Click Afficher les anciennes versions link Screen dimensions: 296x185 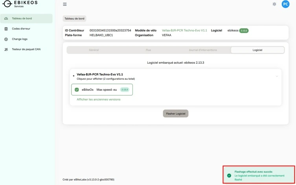[99, 99]
